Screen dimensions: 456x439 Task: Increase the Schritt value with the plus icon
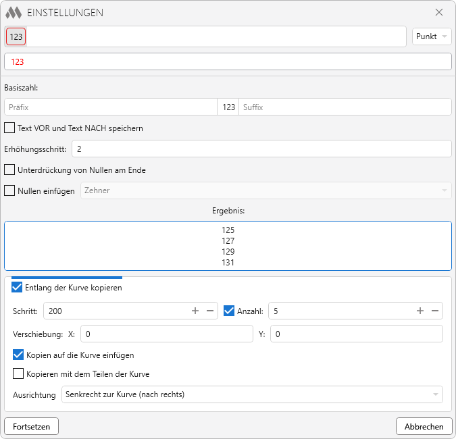(x=195, y=311)
